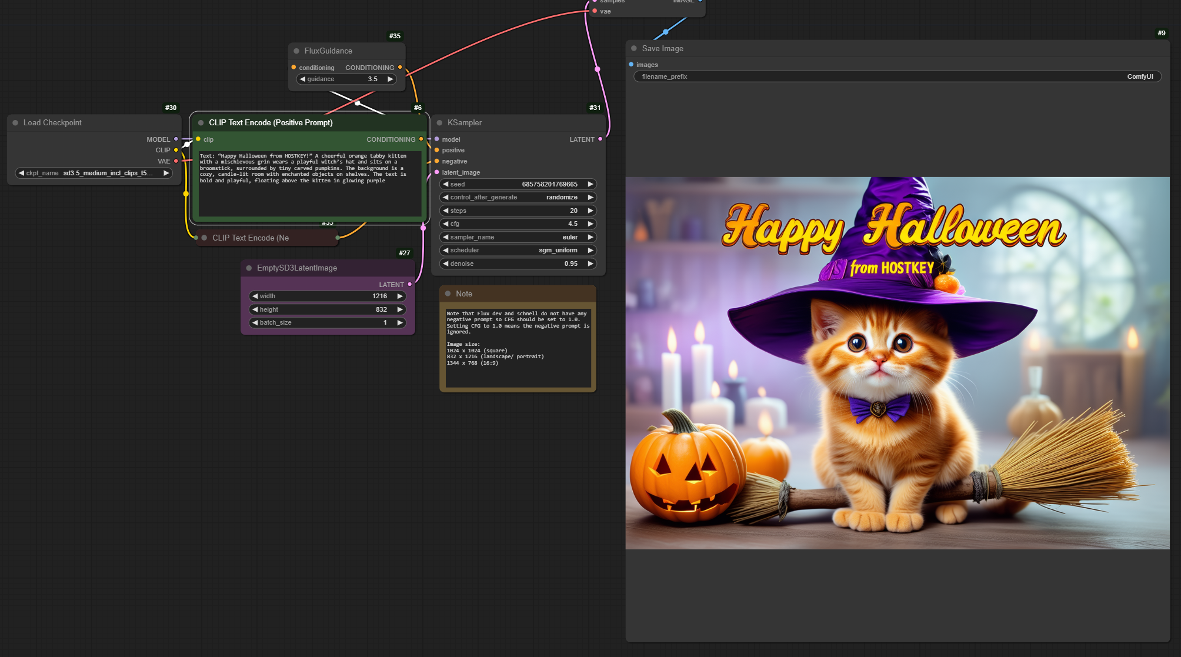The width and height of the screenshot is (1181, 657).
Task: Click the EmptySD3LatentImage LATENT output socket
Action: (410, 285)
